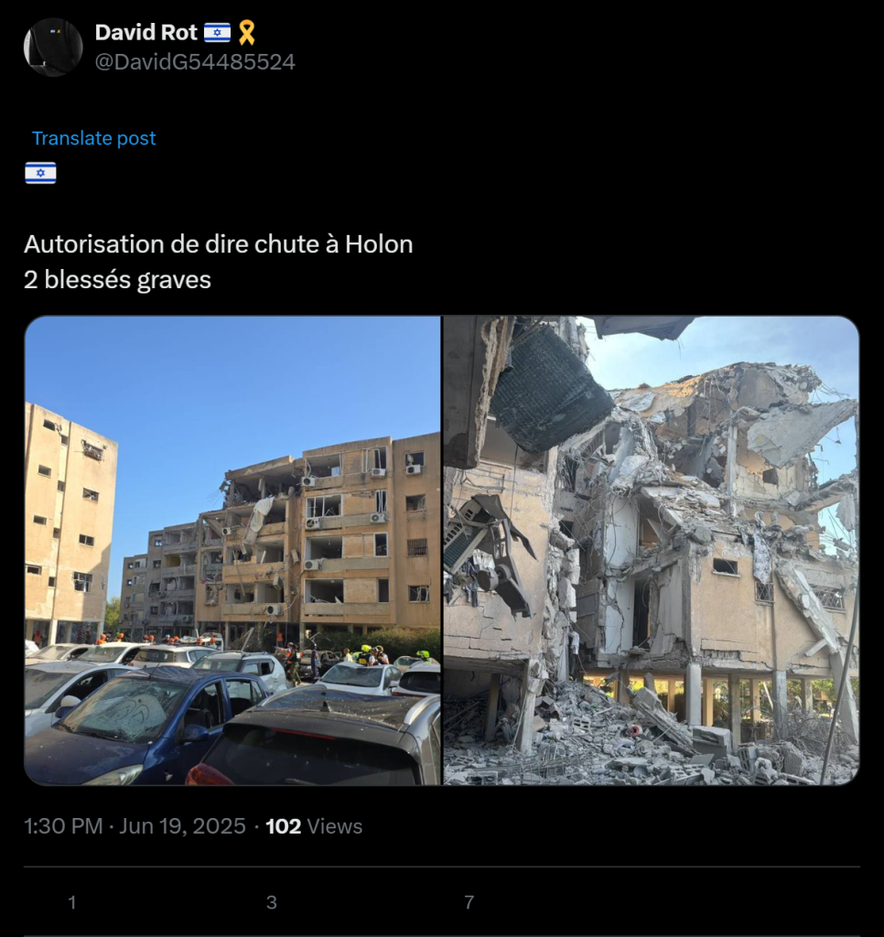Open David Rot's profile avatar
The height and width of the screenshot is (937, 884).
coord(52,48)
